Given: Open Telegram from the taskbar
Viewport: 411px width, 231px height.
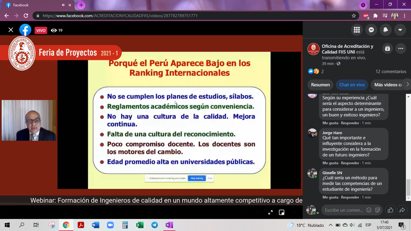Looking at the screenshot, I should (x=155, y=225).
